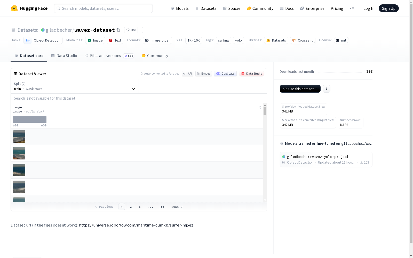Click the current page 1 button
Screen dimensions: 413x258
click(122, 207)
